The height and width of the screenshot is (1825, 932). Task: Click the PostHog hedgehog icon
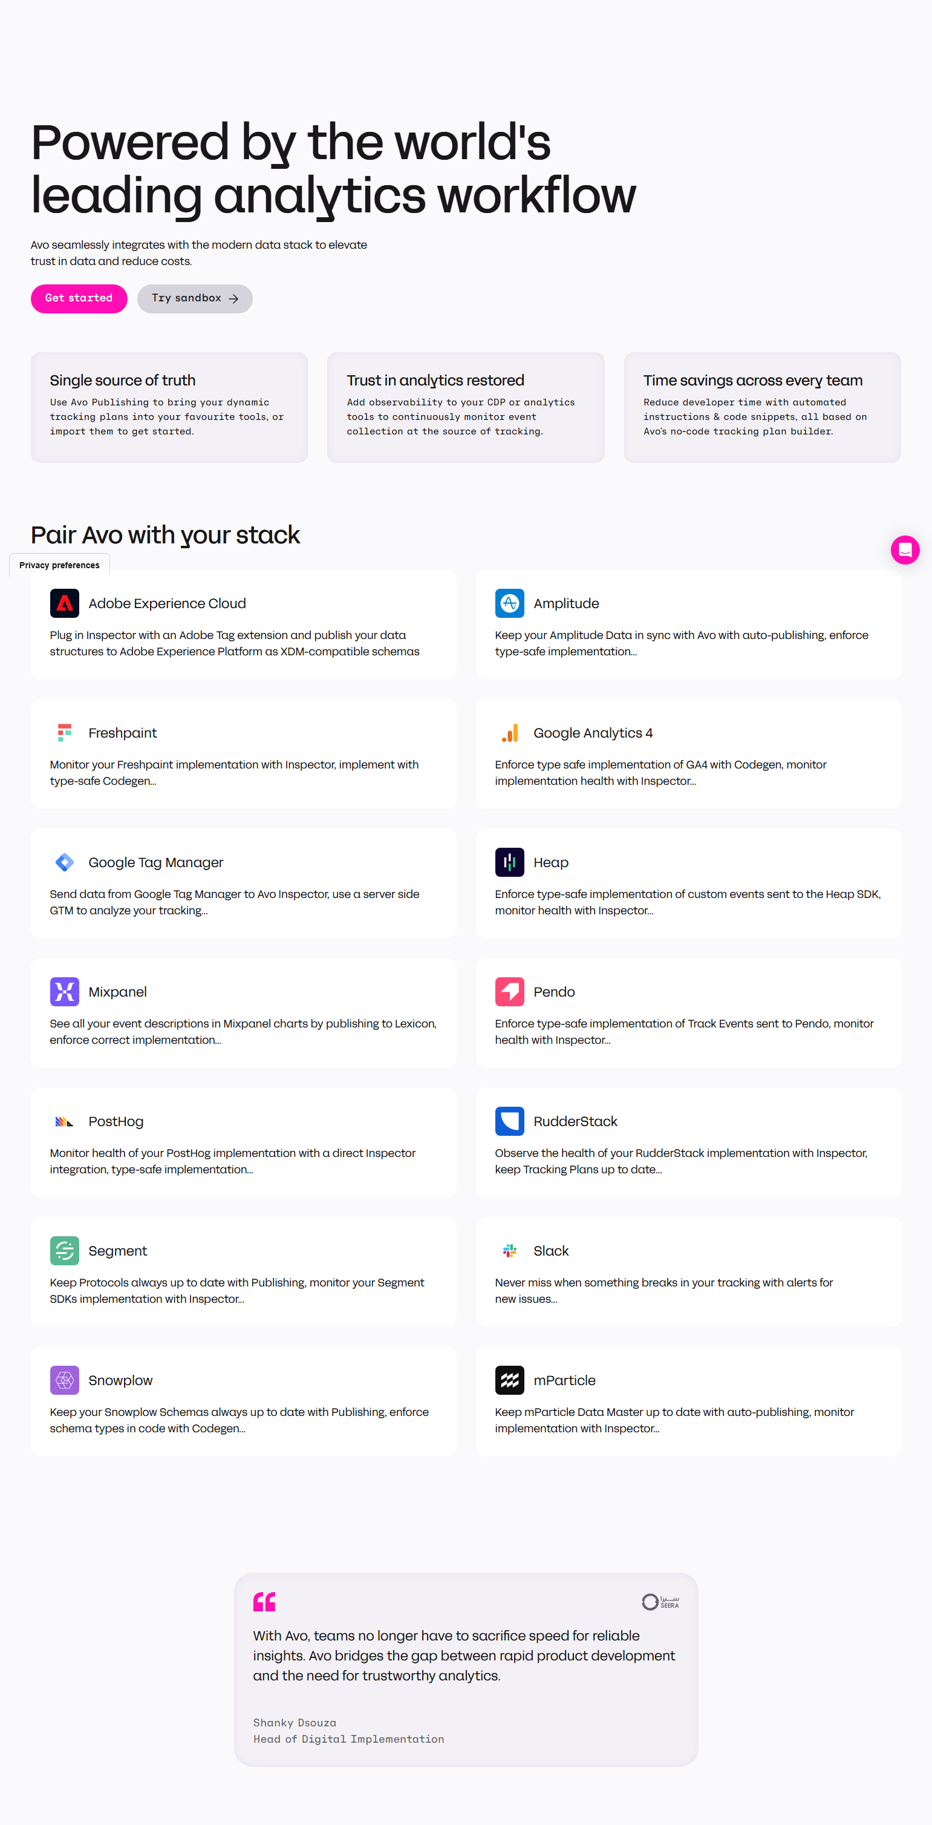click(65, 1121)
